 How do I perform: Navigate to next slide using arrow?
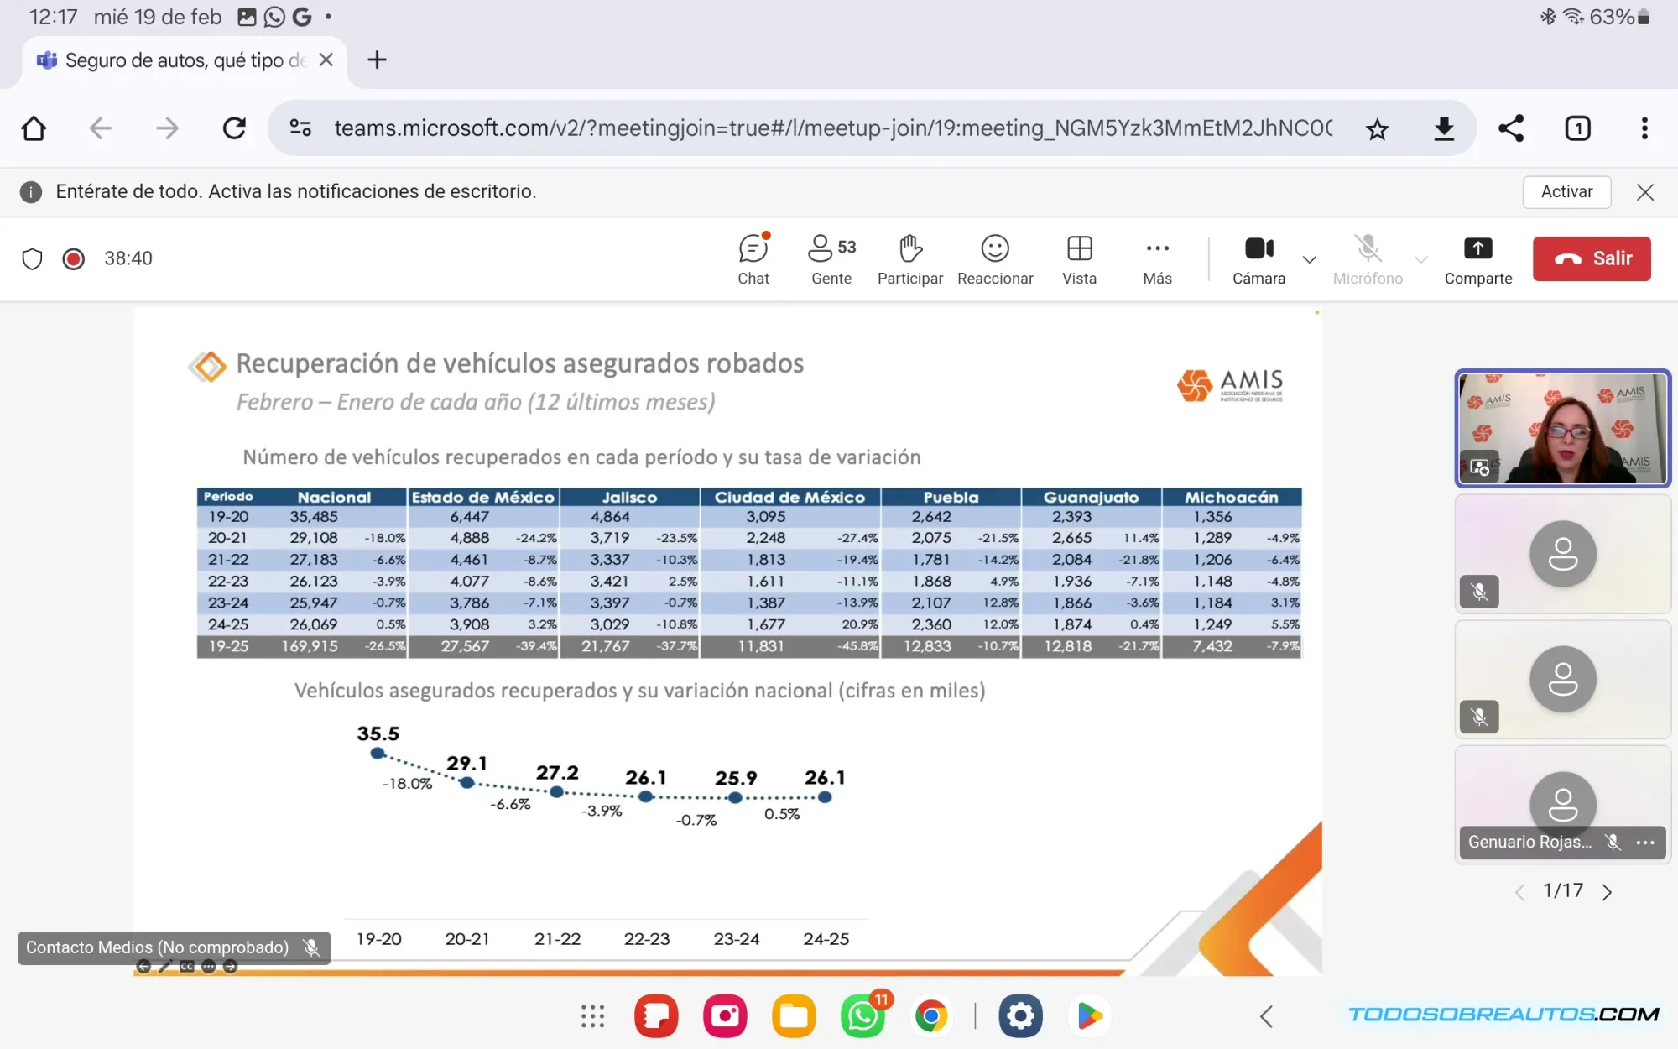pyautogui.click(x=1608, y=890)
